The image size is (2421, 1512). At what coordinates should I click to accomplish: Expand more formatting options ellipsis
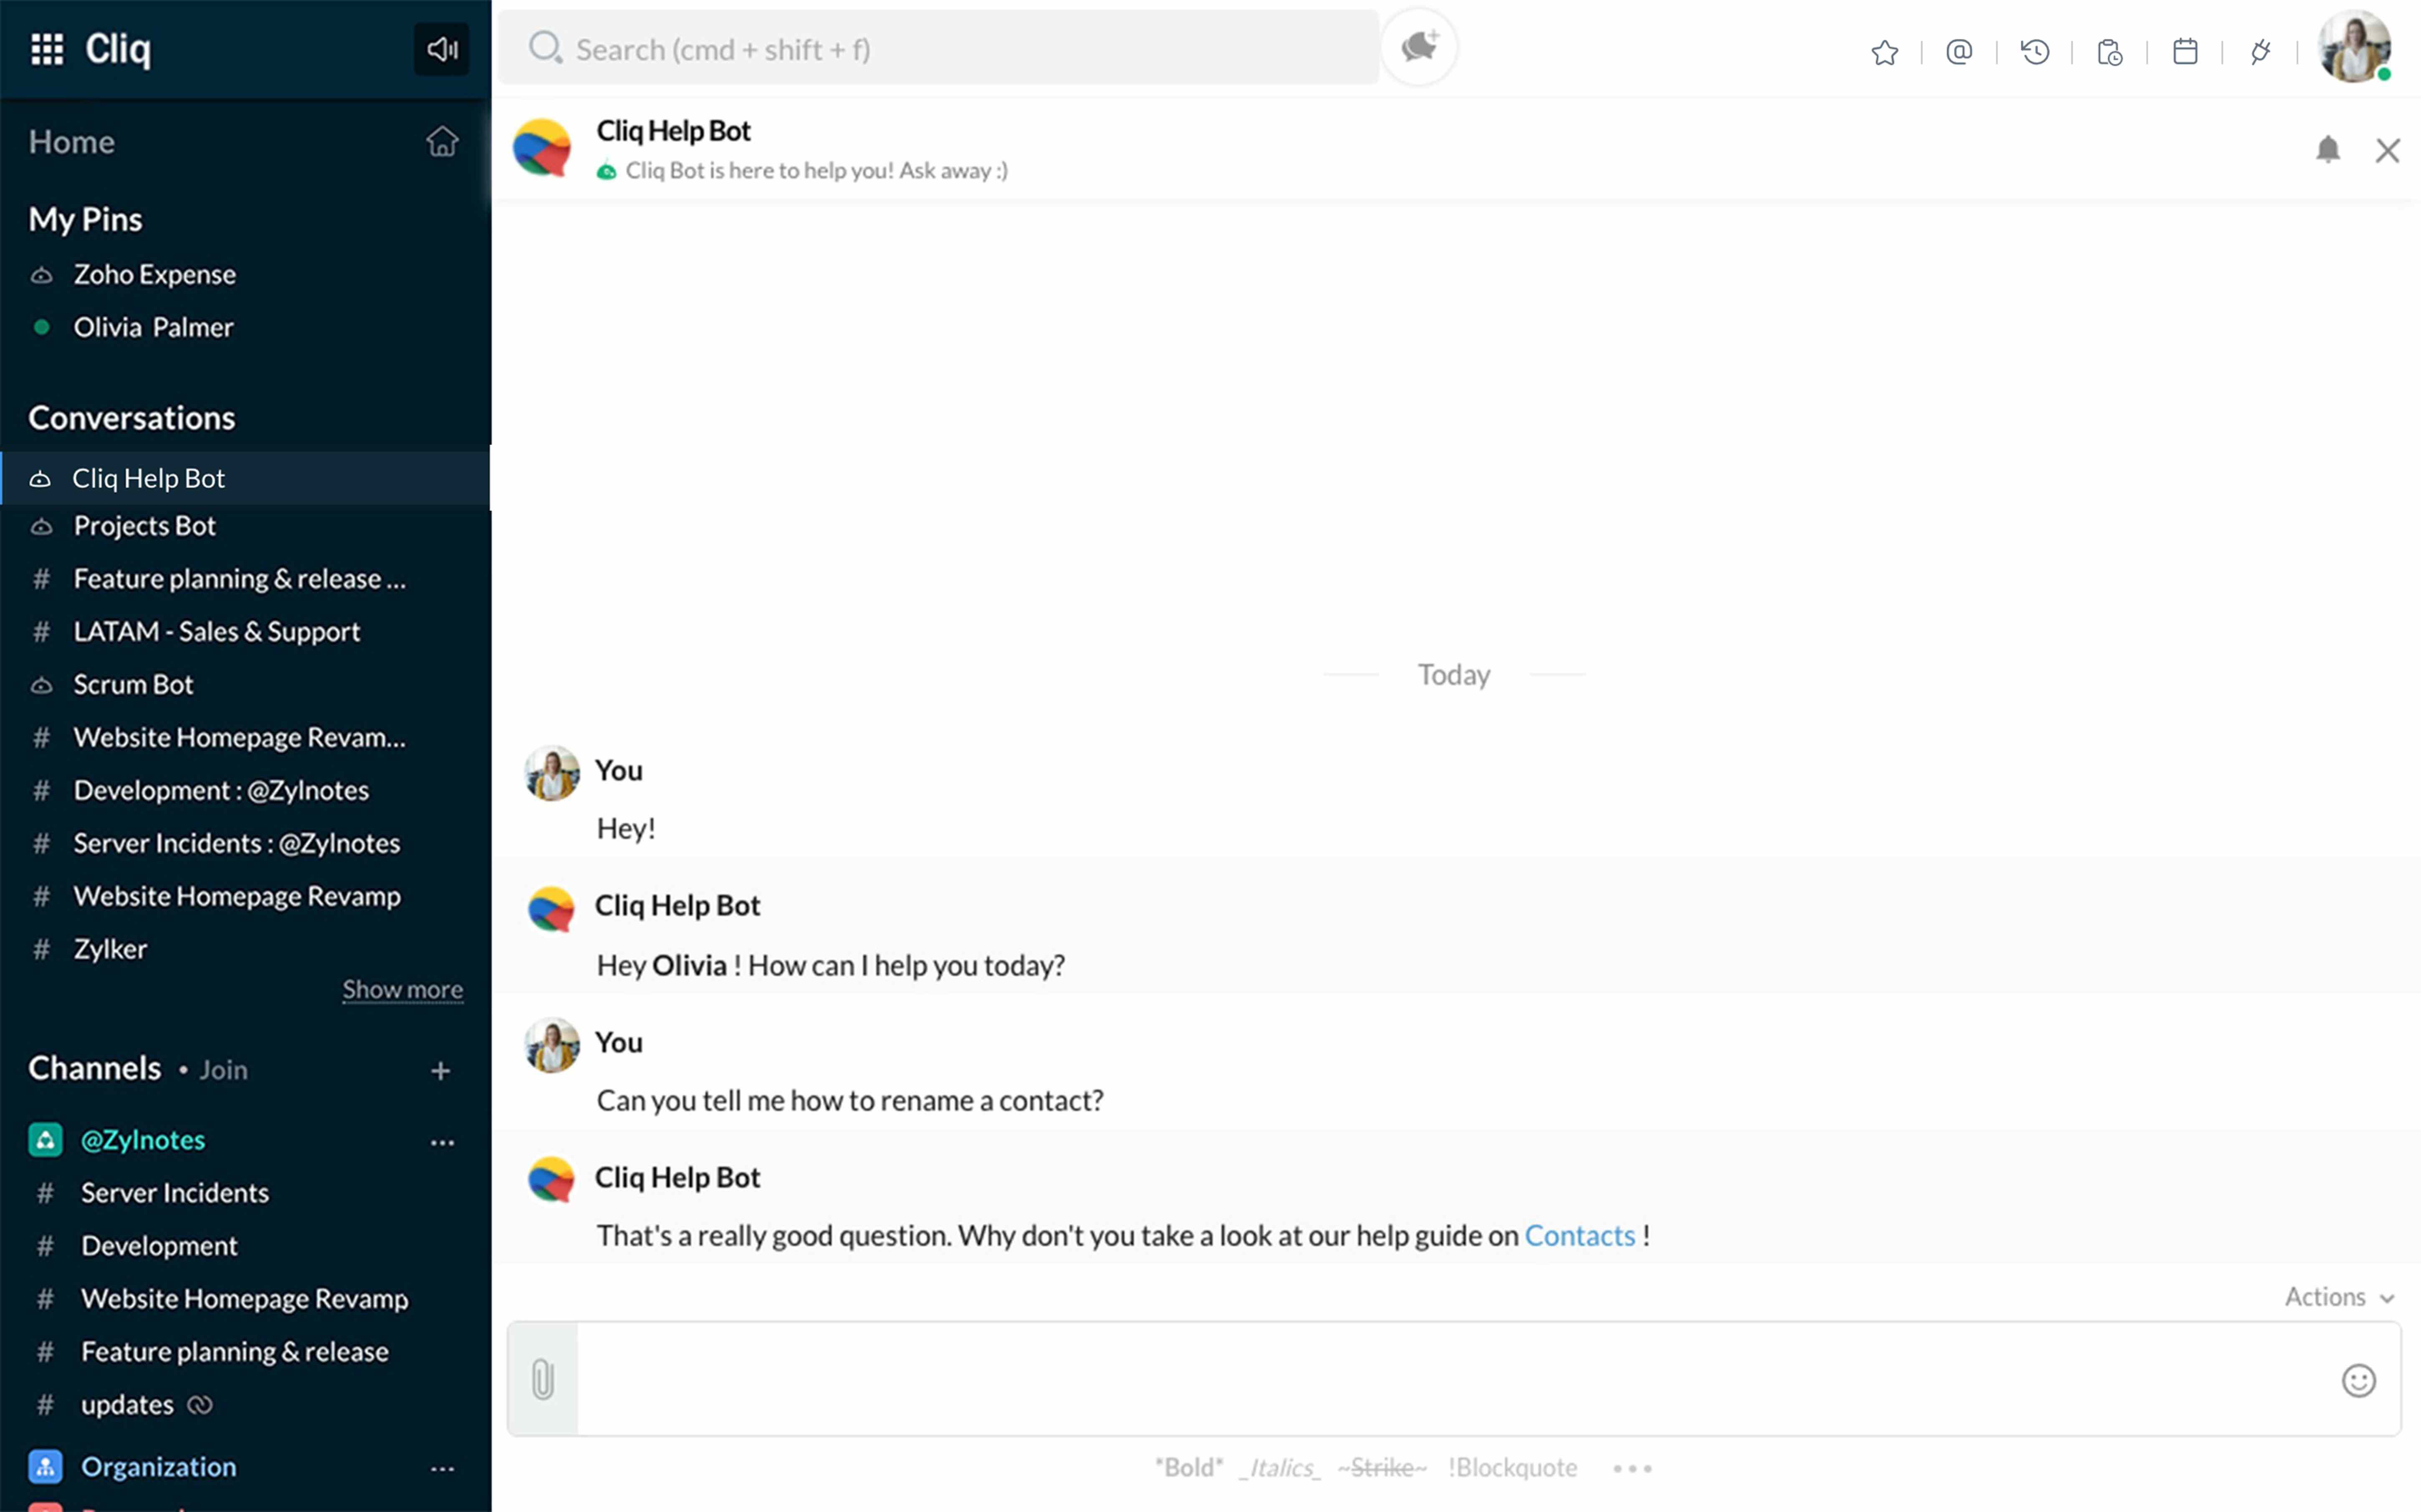1632,1468
